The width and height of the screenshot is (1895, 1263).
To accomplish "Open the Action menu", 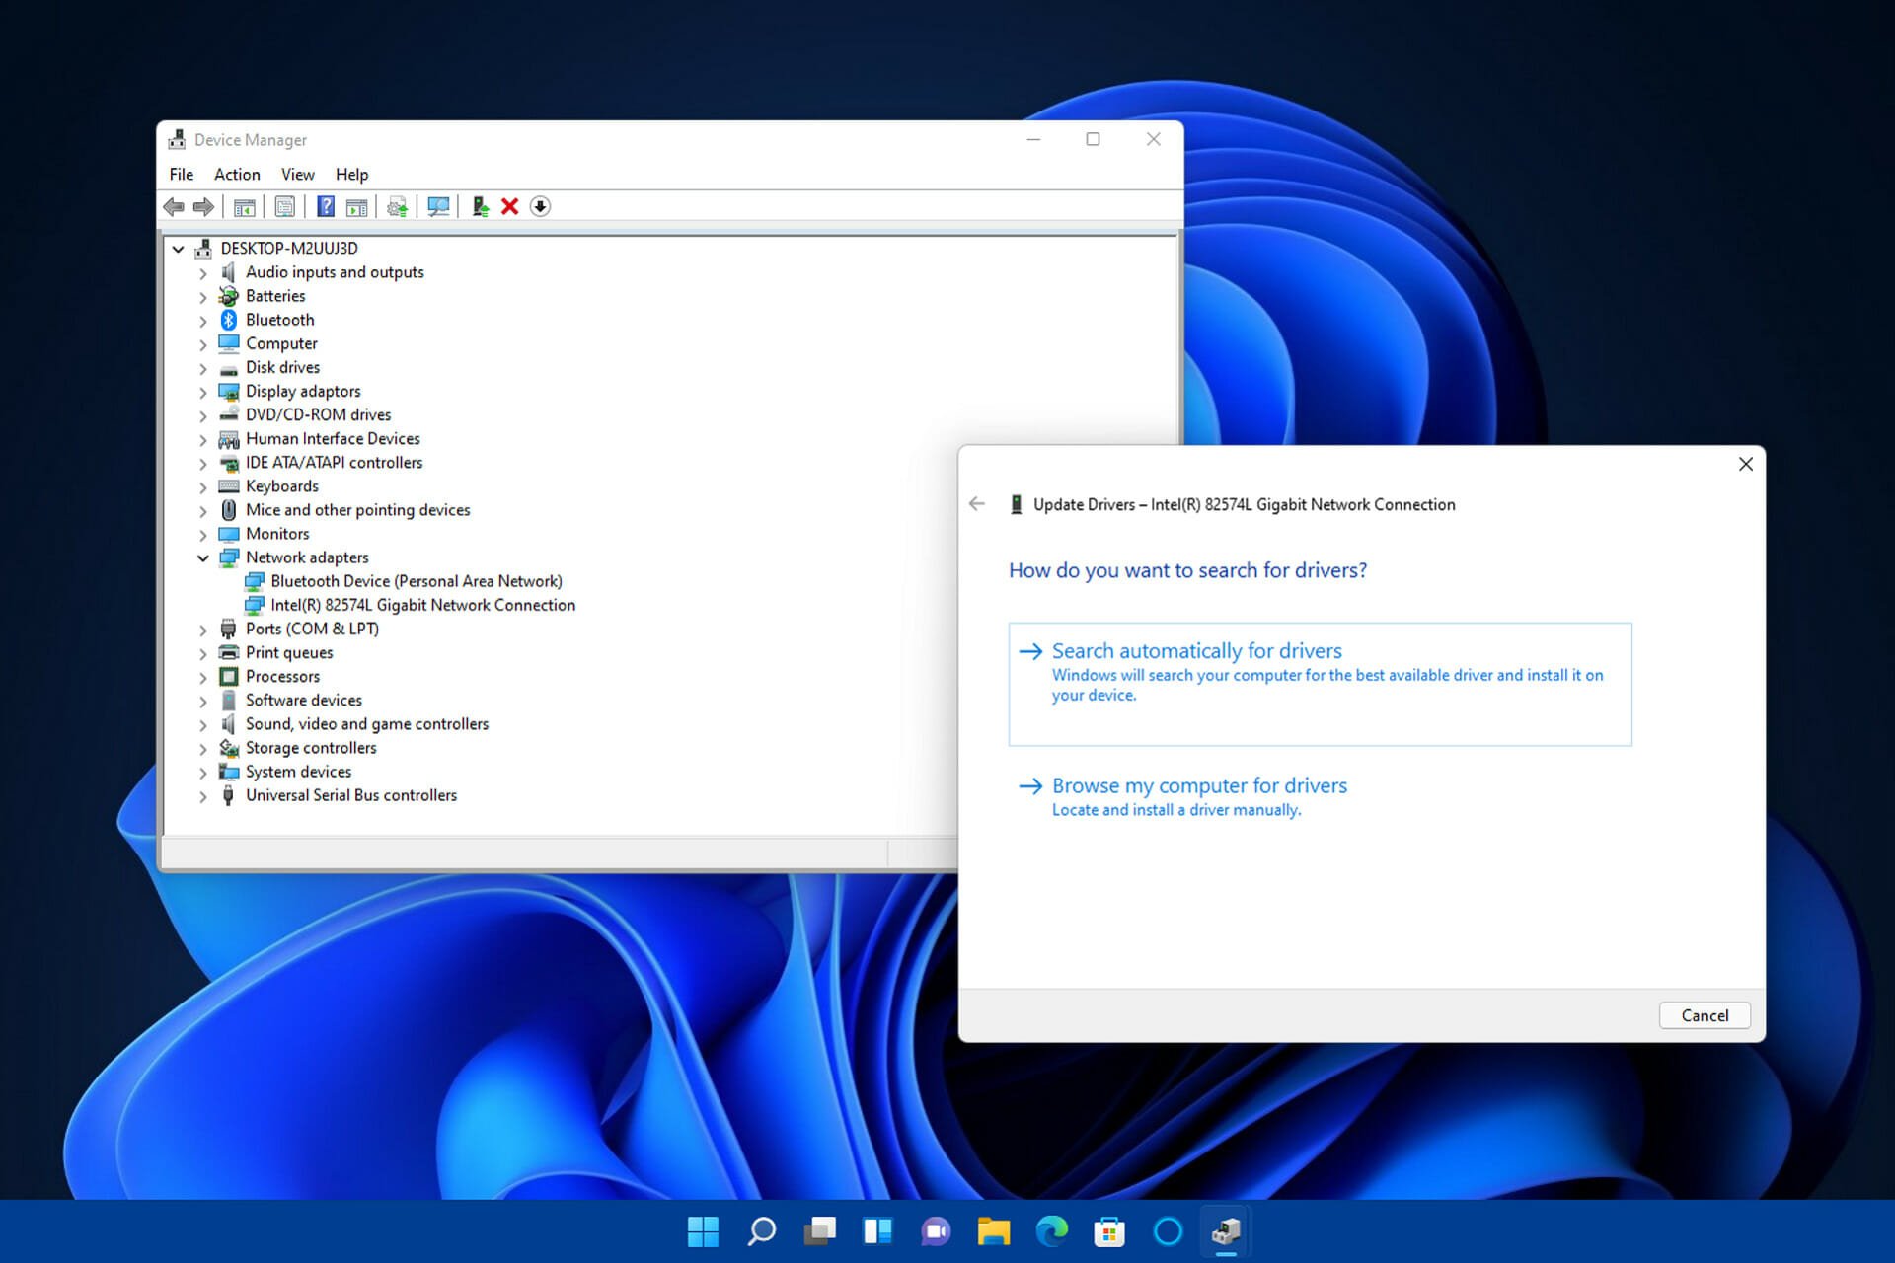I will tap(237, 175).
